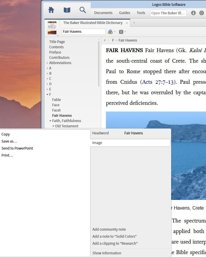Collapse the Faith, Faithfulness entry
The height and width of the screenshot is (257, 206).
(x=50, y=121)
